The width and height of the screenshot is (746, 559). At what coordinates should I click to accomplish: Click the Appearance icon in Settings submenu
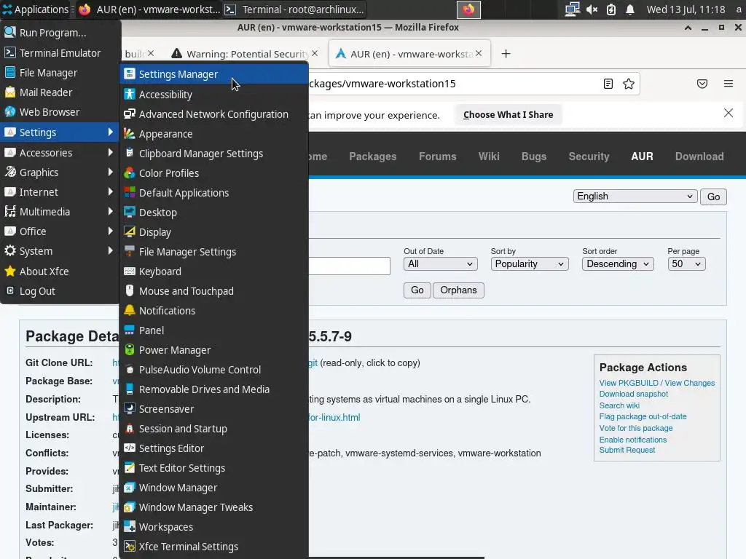tap(130, 134)
